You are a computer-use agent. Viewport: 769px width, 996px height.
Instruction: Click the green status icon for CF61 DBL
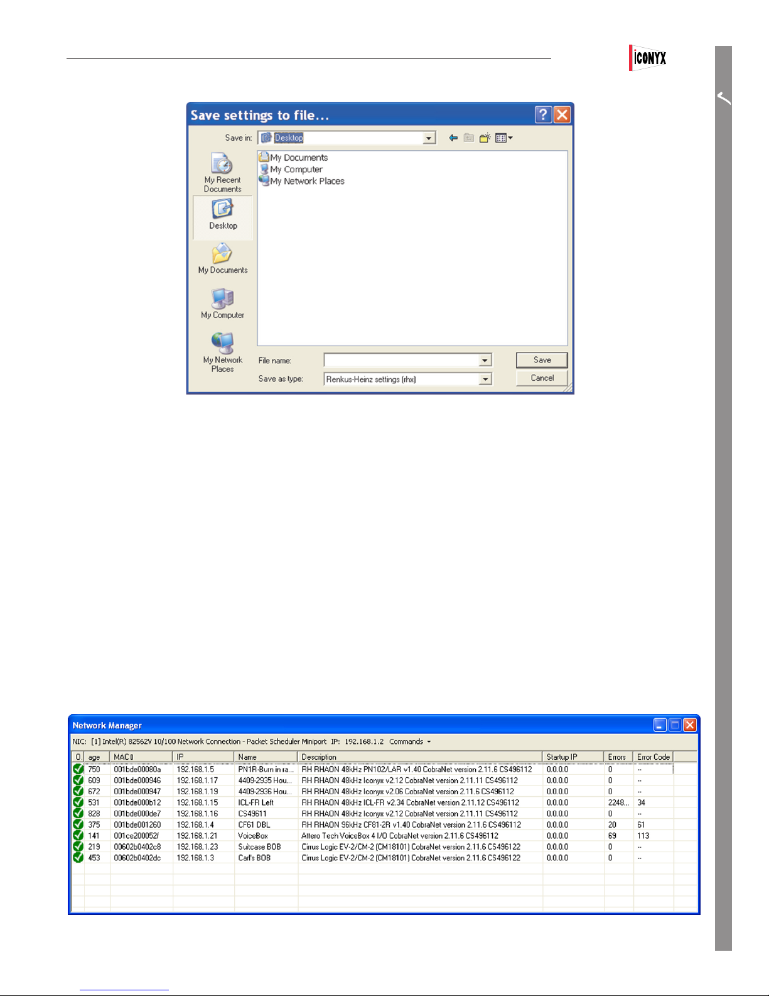pos(78,824)
